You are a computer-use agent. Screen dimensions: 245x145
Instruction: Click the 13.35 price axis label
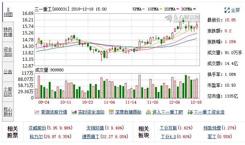[x=28, y=59]
